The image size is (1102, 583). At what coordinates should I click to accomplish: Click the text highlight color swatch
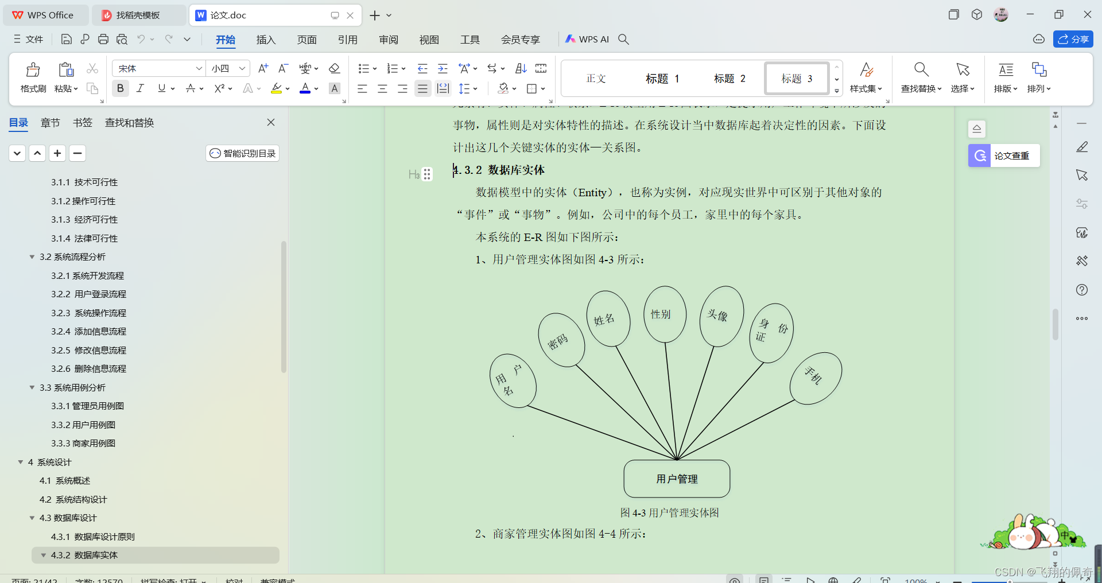coord(276,88)
